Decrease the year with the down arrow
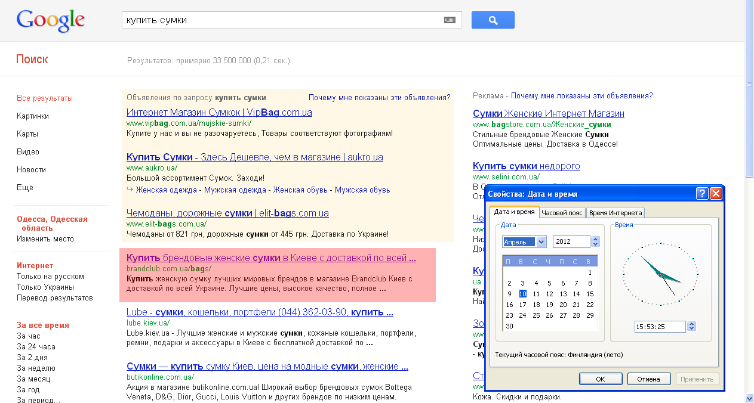Screen dimensions: 754x403 595,244
